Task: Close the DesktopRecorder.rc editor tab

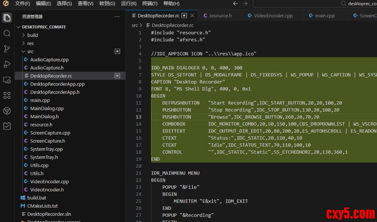Action: click(192, 16)
